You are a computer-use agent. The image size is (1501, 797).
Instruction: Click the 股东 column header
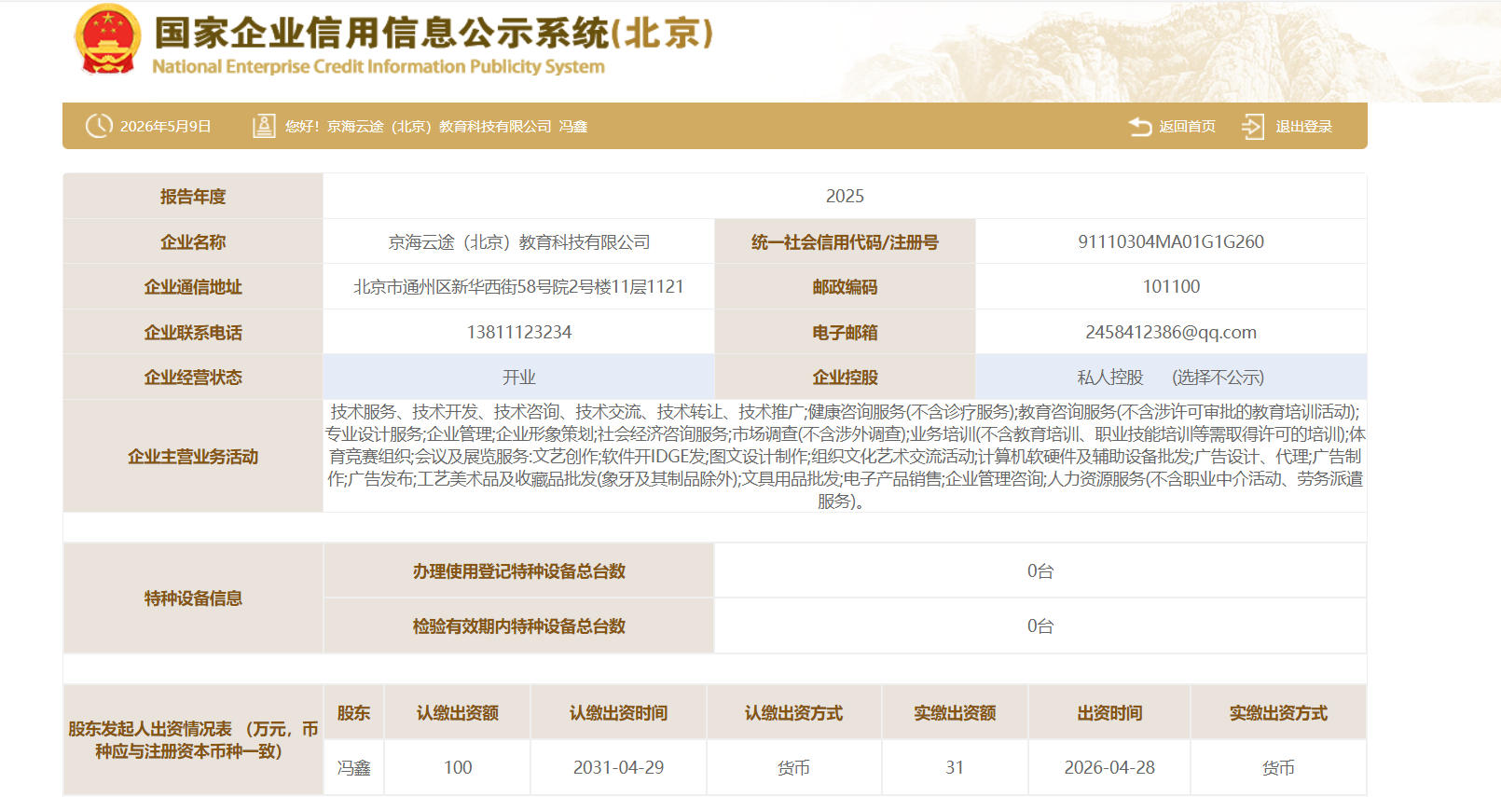coord(353,713)
